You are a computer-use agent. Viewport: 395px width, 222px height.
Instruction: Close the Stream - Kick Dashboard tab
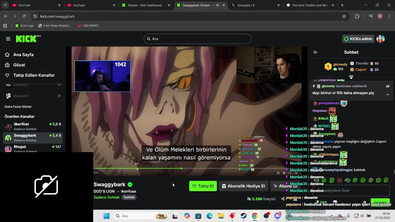pos(169,5)
